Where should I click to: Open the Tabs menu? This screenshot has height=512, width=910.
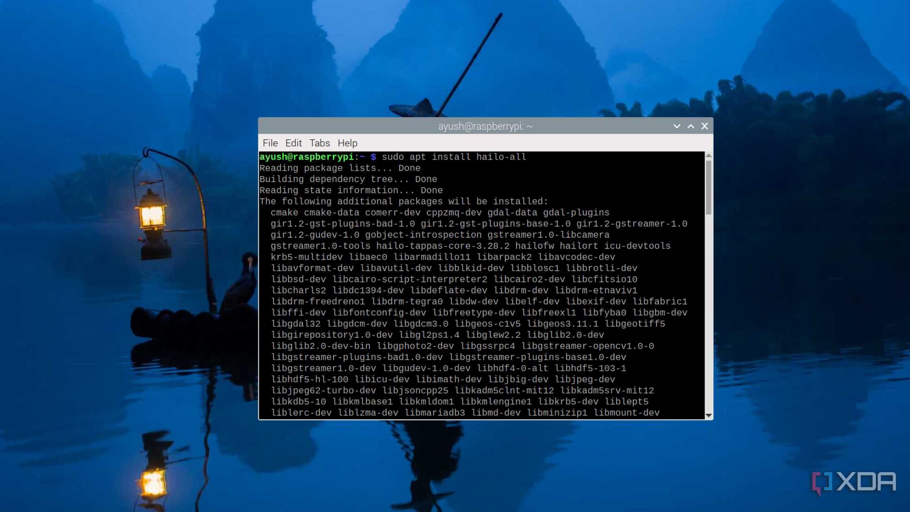pyautogui.click(x=319, y=143)
